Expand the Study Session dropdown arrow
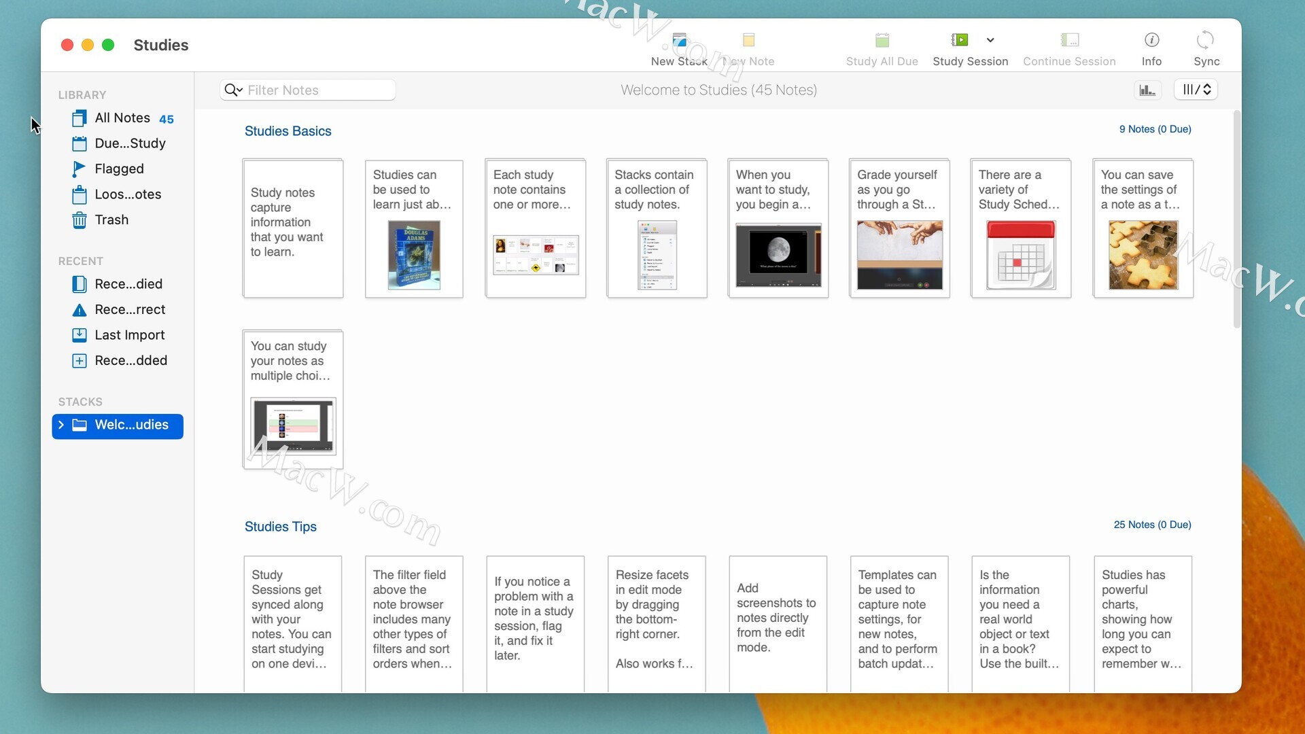 [990, 40]
